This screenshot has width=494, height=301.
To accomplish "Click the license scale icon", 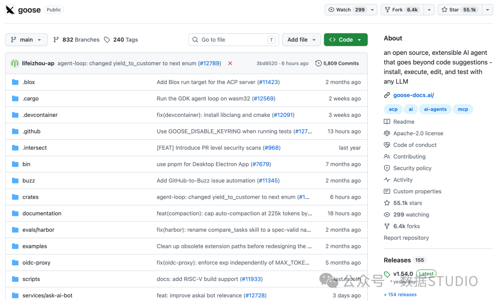I will (x=387, y=133).
